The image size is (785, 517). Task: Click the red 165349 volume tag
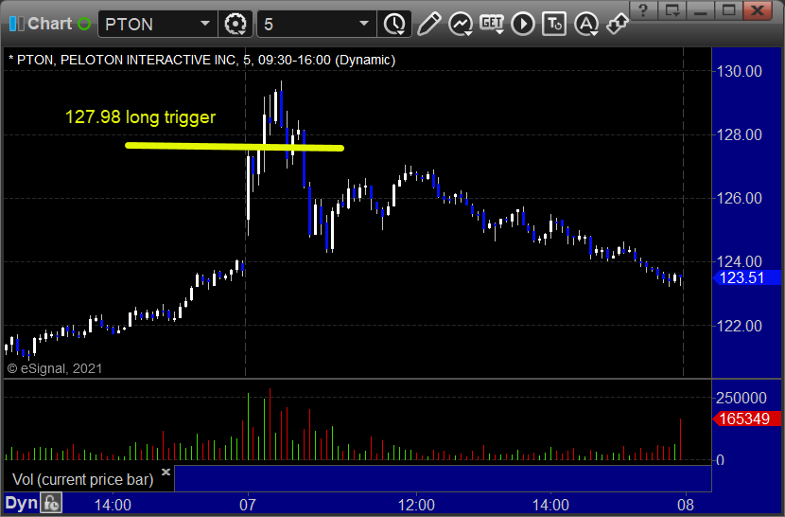tap(746, 419)
